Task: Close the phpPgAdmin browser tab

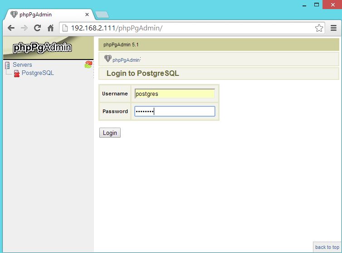Action: coord(87,15)
